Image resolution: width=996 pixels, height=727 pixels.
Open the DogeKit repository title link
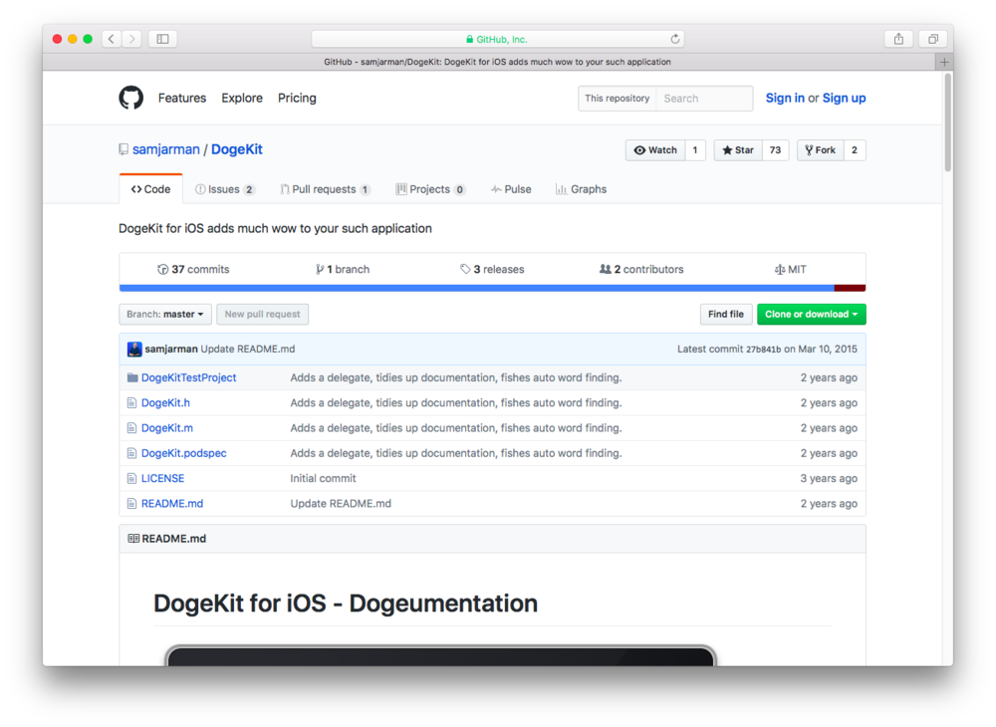point(237,149)
